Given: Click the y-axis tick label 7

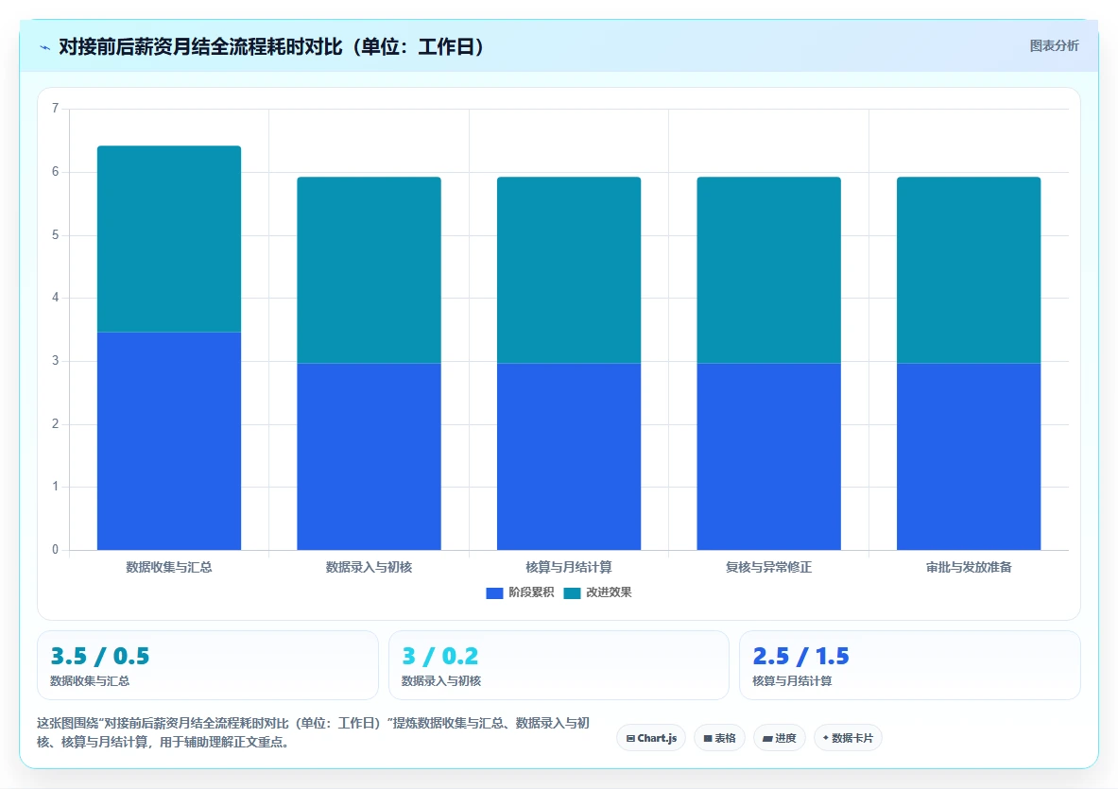Looking at the screenshot, I should pos(55,109).
